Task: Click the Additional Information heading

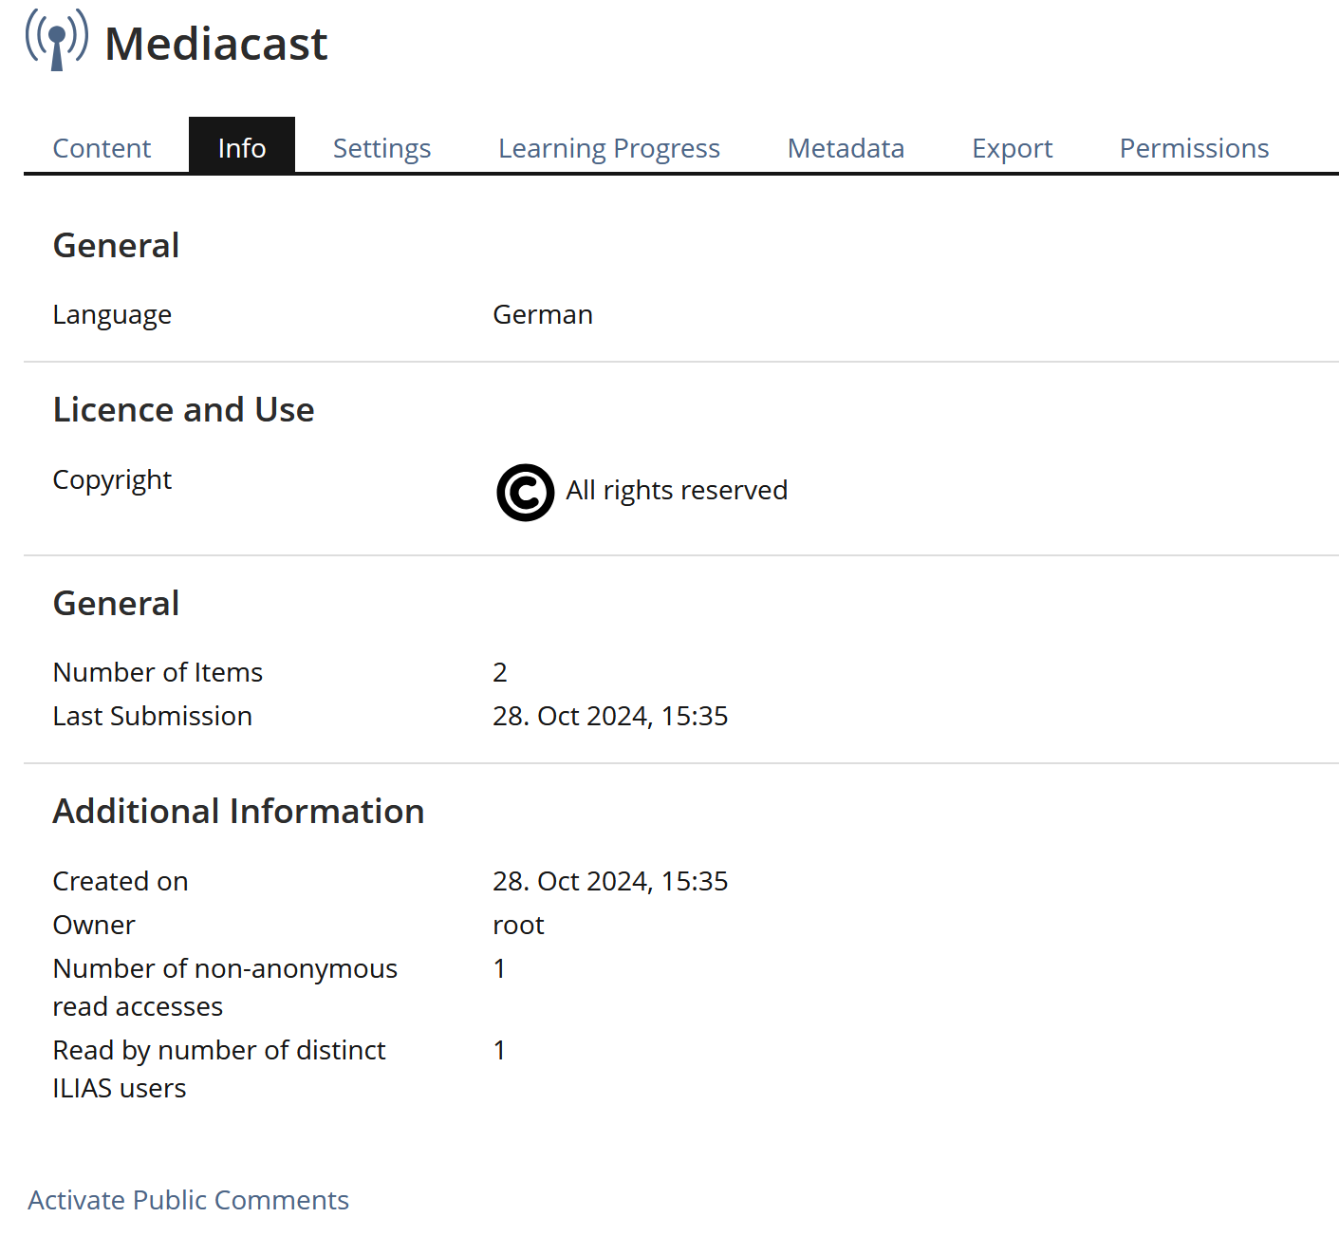Action: [x=238, y=811]
